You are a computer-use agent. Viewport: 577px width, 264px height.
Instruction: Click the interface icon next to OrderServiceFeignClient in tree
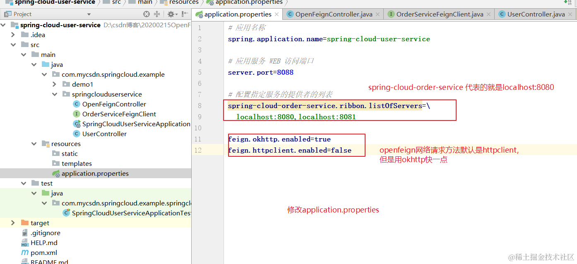pos(76,114)
